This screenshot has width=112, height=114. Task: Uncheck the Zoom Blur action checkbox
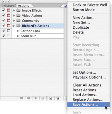click(3, 36)
